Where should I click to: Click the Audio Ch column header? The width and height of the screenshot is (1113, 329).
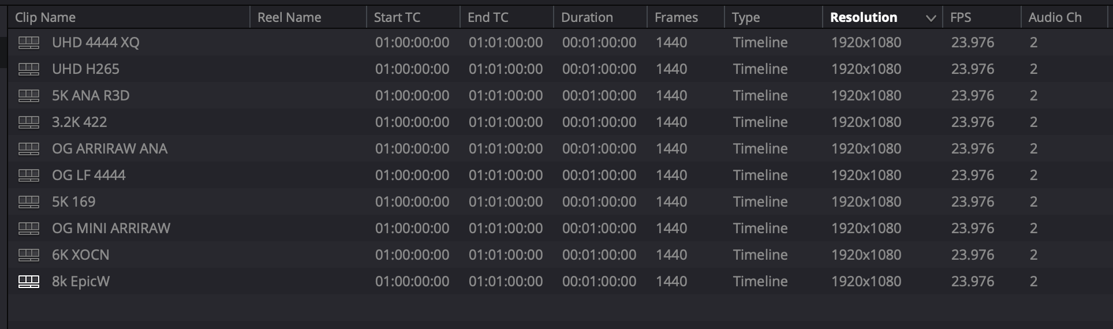pos(1055,17)
